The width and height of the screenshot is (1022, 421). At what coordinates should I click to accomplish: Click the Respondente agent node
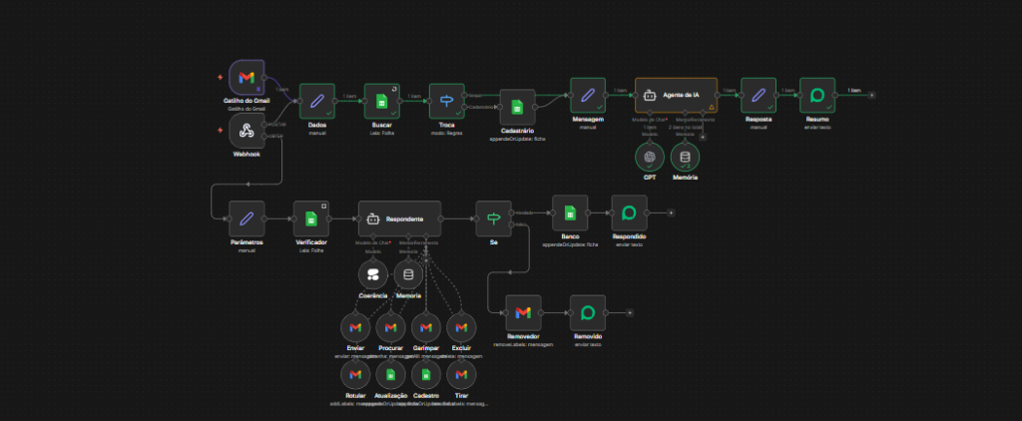coord(399,218)
